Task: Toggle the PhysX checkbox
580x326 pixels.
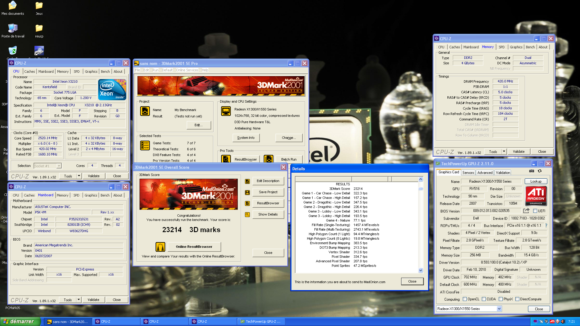Action: pos(501,299)
